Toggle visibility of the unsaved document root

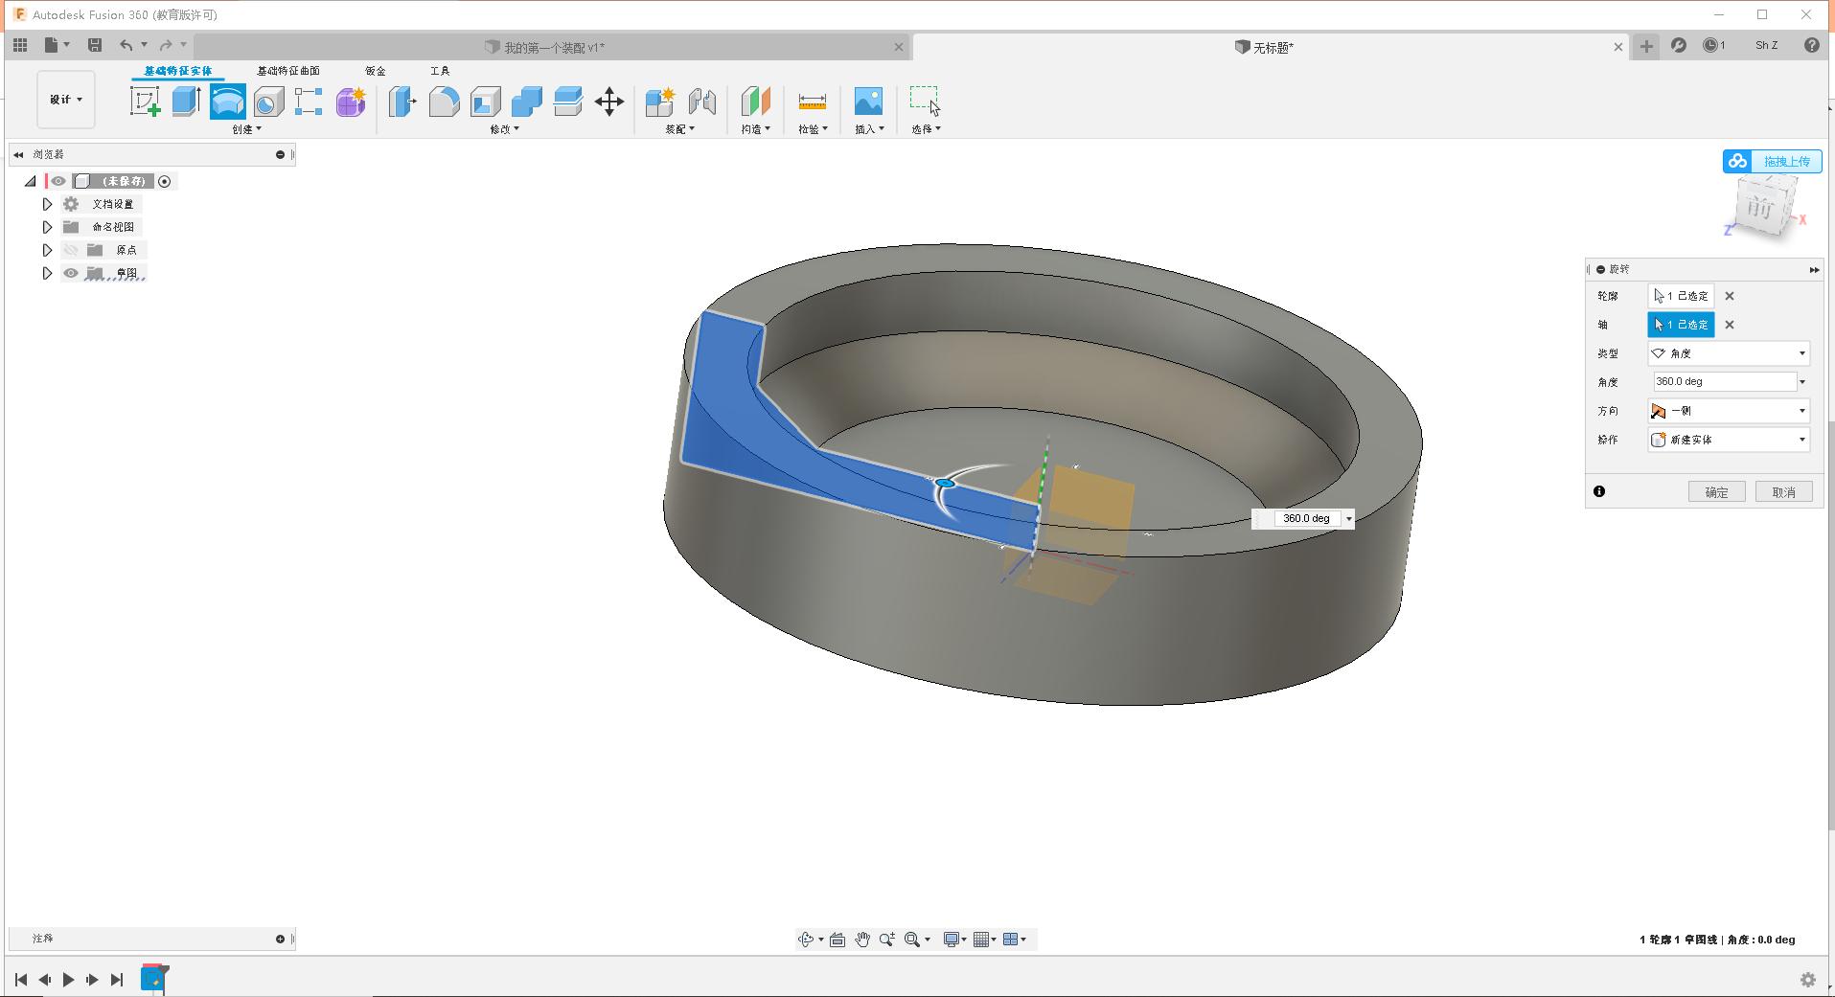click(x=57, y=180)
